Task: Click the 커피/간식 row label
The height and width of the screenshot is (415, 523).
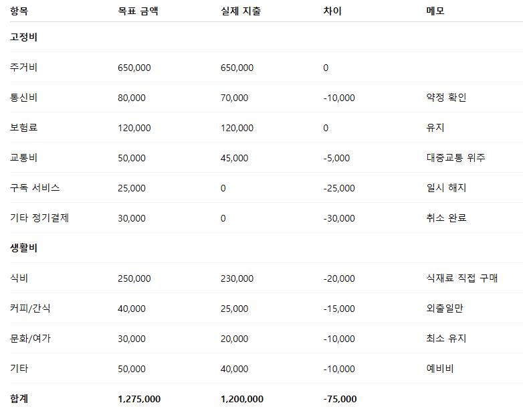Action: pos(30,309)
